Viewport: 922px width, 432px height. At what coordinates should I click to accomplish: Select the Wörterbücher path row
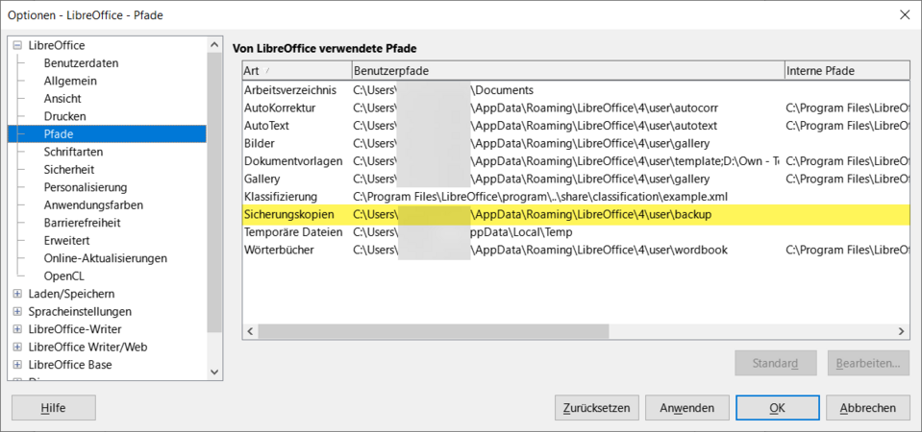click(576, 250)
